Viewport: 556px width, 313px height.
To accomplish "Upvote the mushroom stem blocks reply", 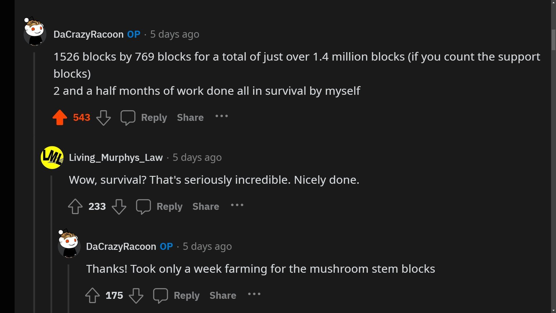I will (92, 295).
